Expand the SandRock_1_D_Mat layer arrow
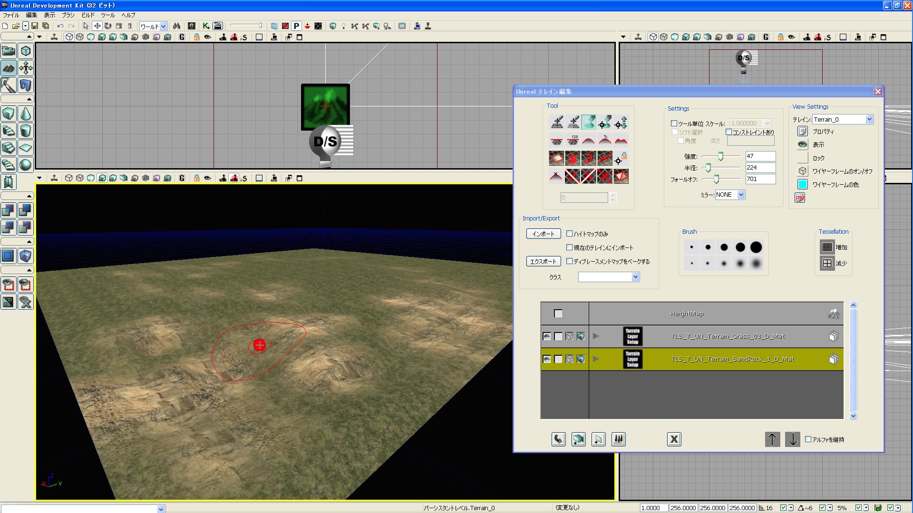The image size is (913, 513). point(596,359)
